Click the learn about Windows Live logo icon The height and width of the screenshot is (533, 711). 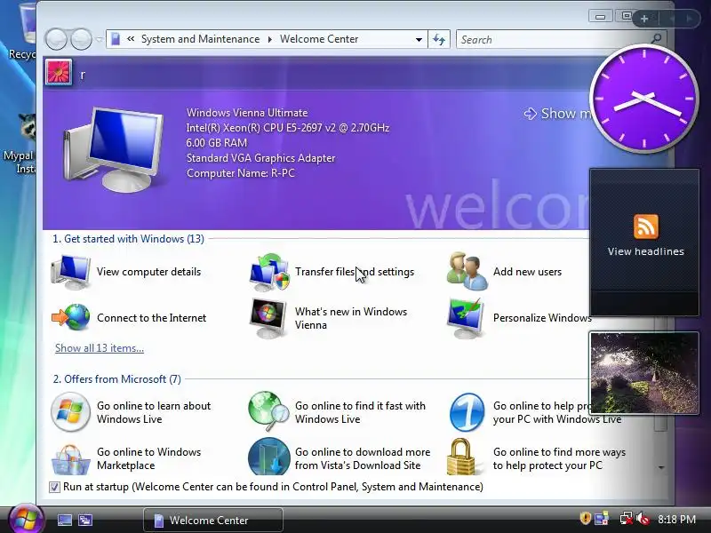tap(70, 412)
